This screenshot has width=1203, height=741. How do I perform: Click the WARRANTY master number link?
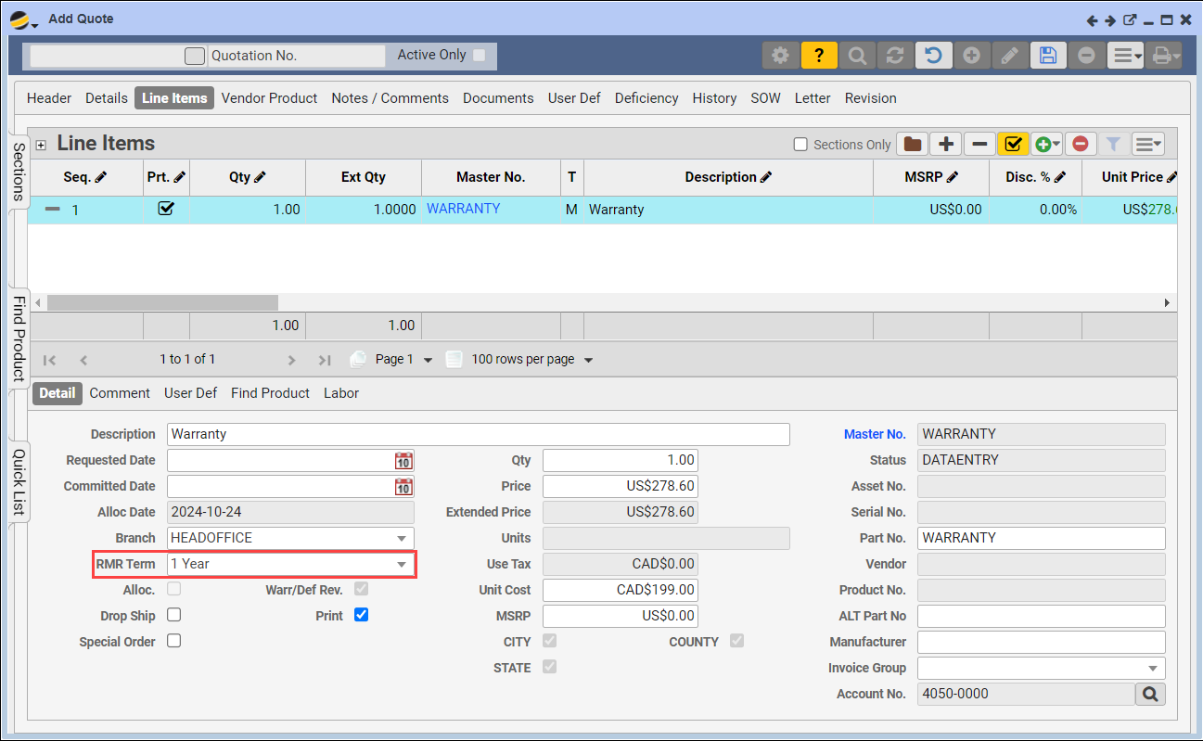pyautogui.click(x=463, y=209)
